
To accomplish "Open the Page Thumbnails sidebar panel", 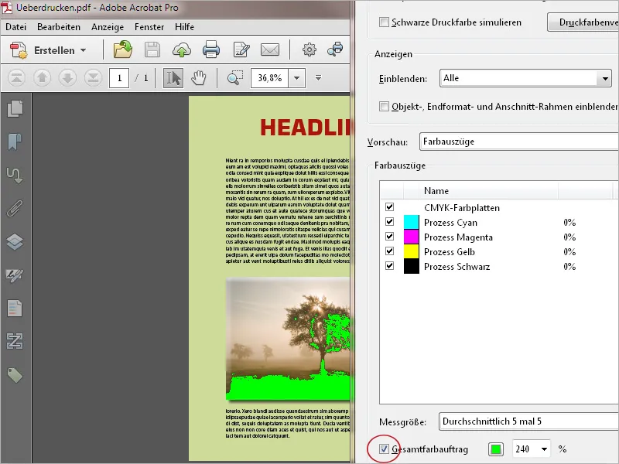I will click(15, 109).
